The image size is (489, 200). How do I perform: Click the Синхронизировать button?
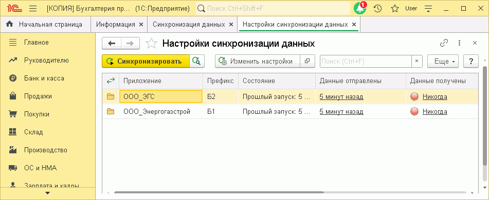point(146,61)
